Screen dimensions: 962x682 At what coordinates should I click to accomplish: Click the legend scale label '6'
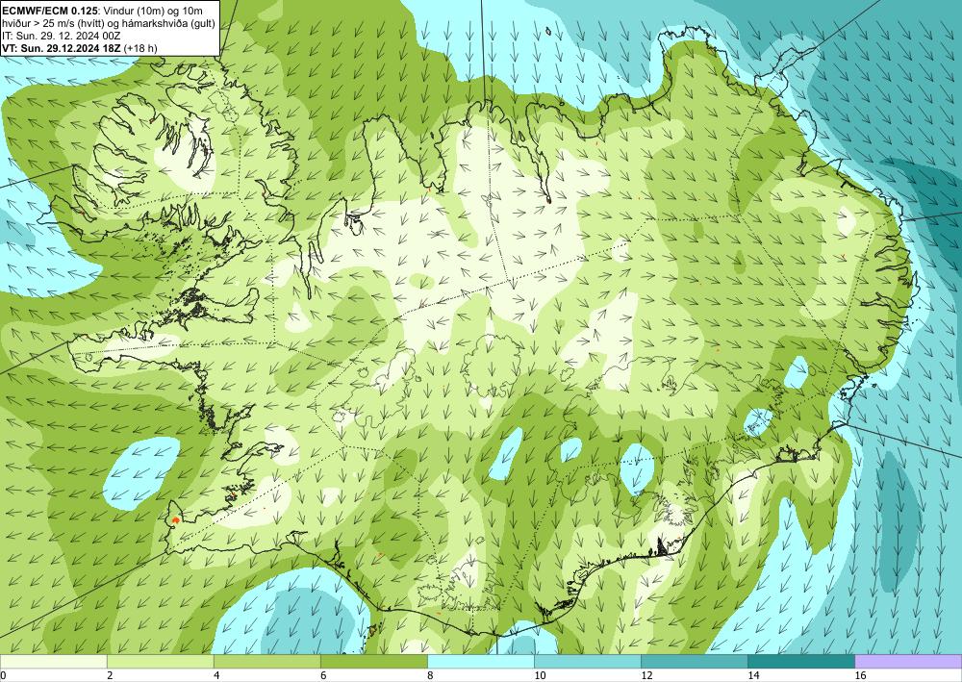(322, 676)
